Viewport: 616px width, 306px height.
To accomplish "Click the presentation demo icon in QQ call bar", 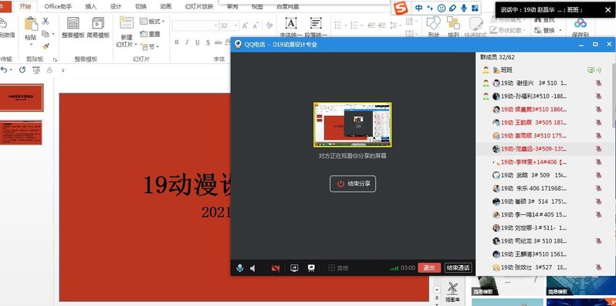I will [x=311, y=268].
